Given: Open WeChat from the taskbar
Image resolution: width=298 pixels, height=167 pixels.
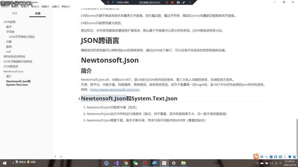Looking at the screenshot, I should pos(135,163).
